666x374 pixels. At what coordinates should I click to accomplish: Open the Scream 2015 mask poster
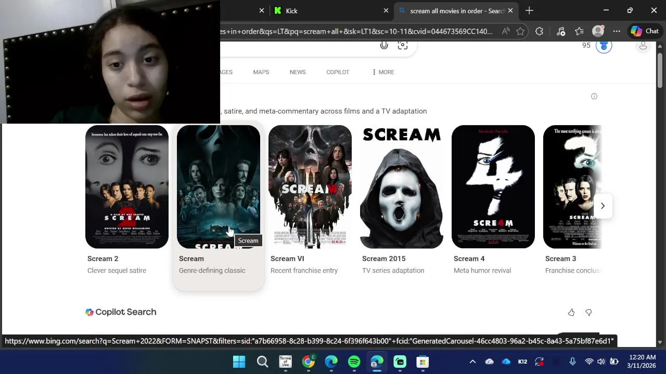click(x=402, y=186)
